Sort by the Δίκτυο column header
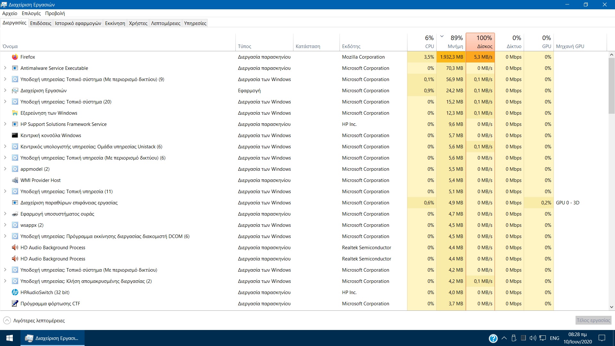This screenshot has width=615, height=346. [510, 42]
